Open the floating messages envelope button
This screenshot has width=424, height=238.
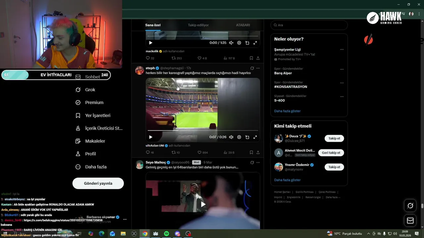coord(410,220)
